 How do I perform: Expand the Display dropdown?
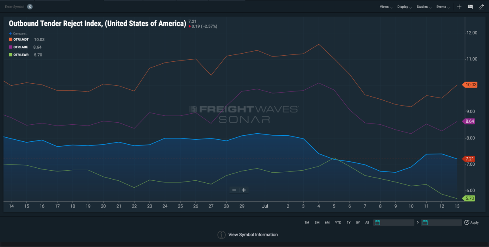click(405, 7)
